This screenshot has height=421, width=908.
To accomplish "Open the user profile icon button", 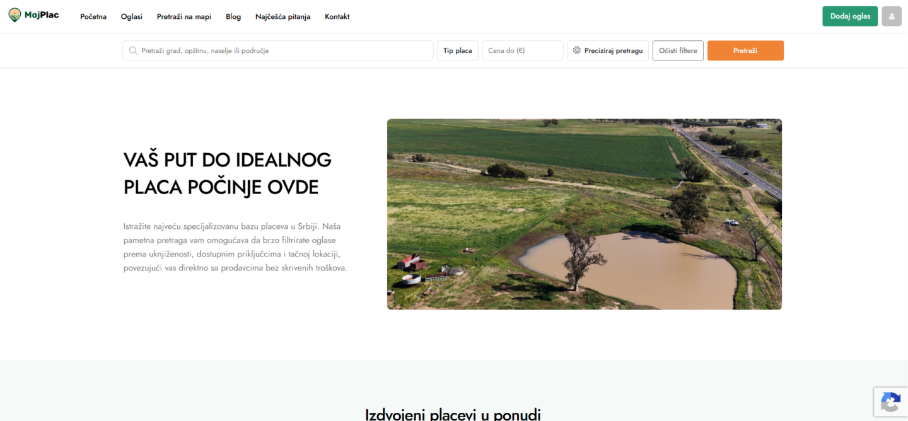I will point(892,16).
